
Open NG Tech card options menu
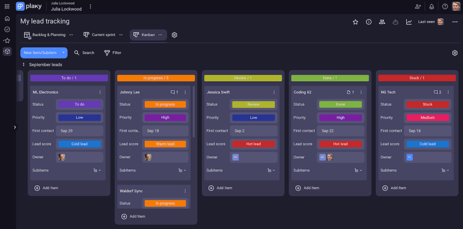[448, 92]
